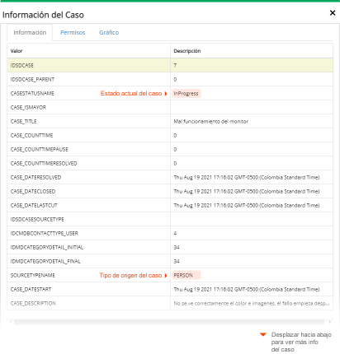Click the CASE_DATERESOLVED cell

tap(88, 177)
